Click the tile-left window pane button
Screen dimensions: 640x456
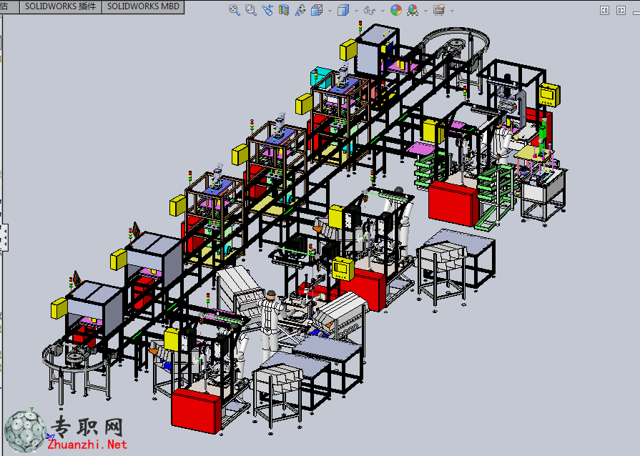click(604, 10)
